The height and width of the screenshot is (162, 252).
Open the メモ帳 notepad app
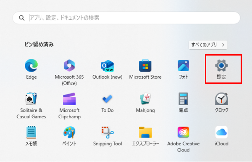(x=31, y=136)
